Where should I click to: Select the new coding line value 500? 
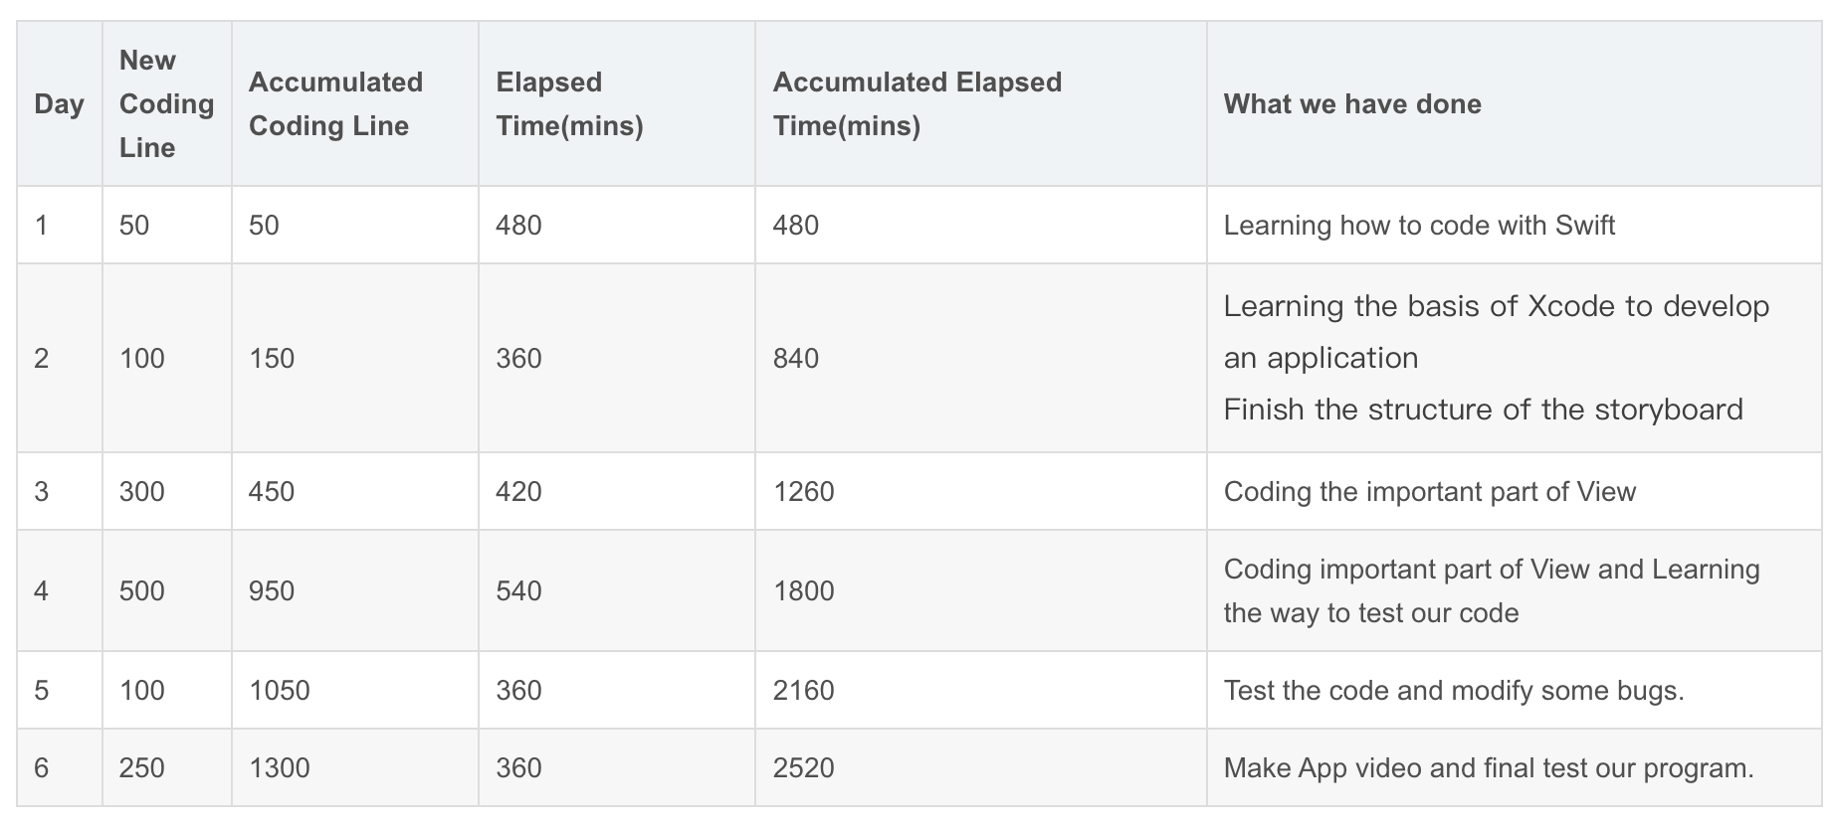pyautogui.click(x=142, y=591)
